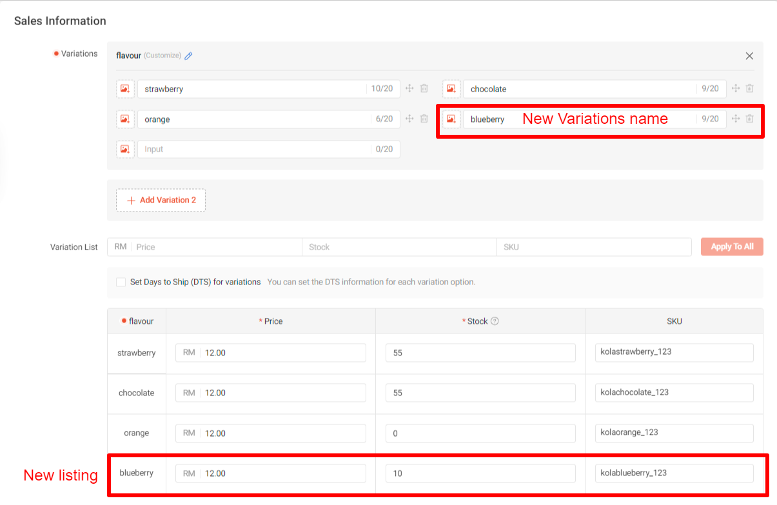Click the strawberry row price field
Viewport: 777px width, 505px height.
point(271,353)
